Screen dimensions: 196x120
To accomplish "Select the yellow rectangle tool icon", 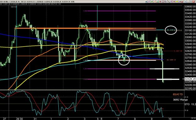I will 177,2.
